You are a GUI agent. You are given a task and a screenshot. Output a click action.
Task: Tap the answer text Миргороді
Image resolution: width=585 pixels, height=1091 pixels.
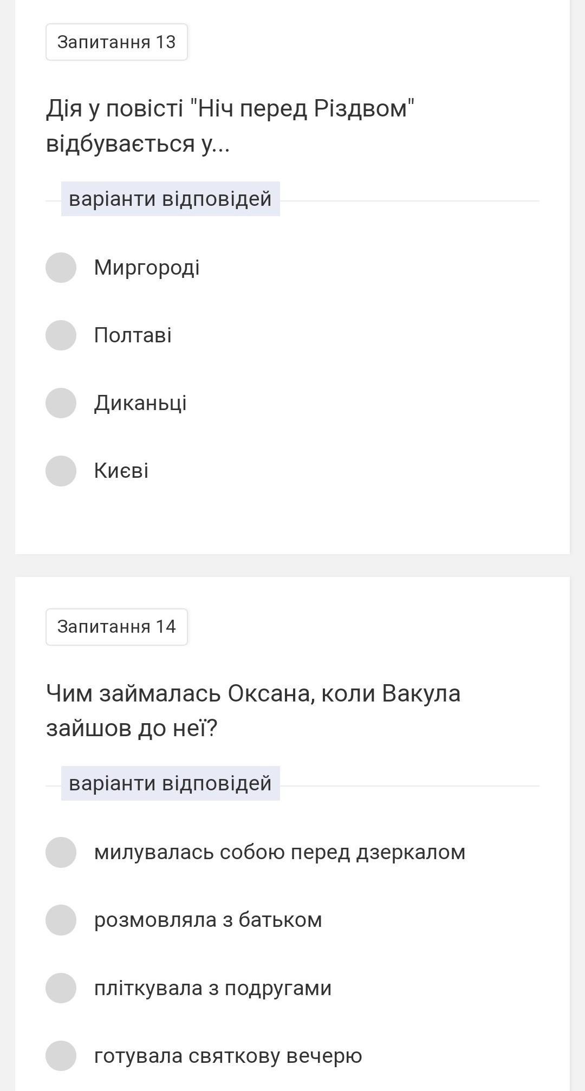tap(147, 268)
